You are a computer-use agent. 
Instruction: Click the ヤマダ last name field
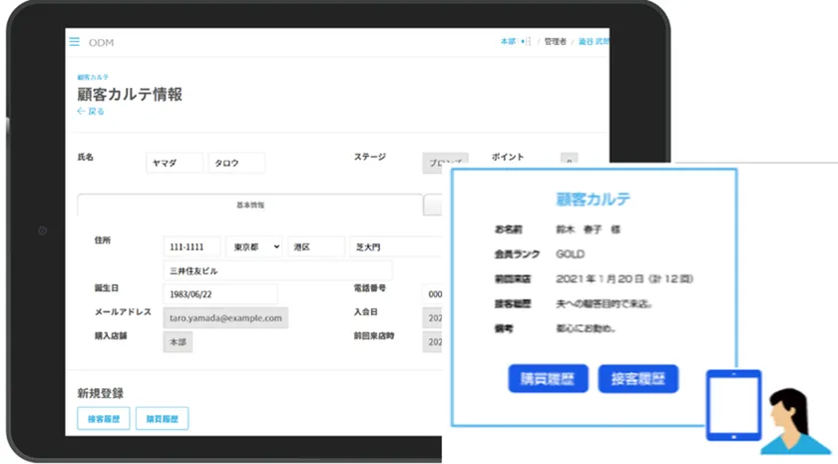coord(174,163)
